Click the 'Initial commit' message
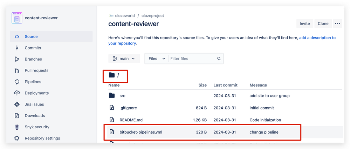350x149 pixels. (262, 108)
